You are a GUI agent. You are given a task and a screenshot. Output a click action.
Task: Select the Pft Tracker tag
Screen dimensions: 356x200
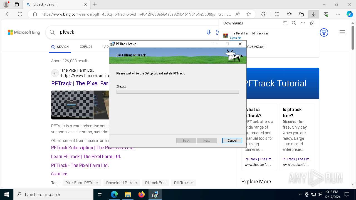(x=184, y=183)
